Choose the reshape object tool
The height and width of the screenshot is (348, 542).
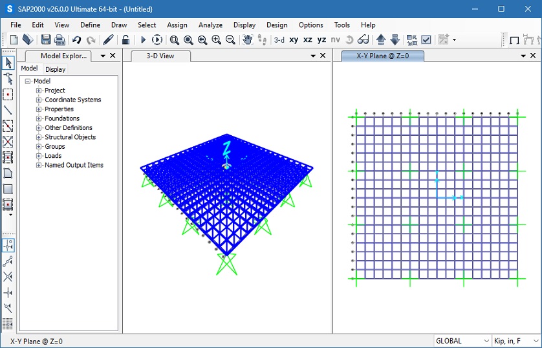(x=8, y=78)
